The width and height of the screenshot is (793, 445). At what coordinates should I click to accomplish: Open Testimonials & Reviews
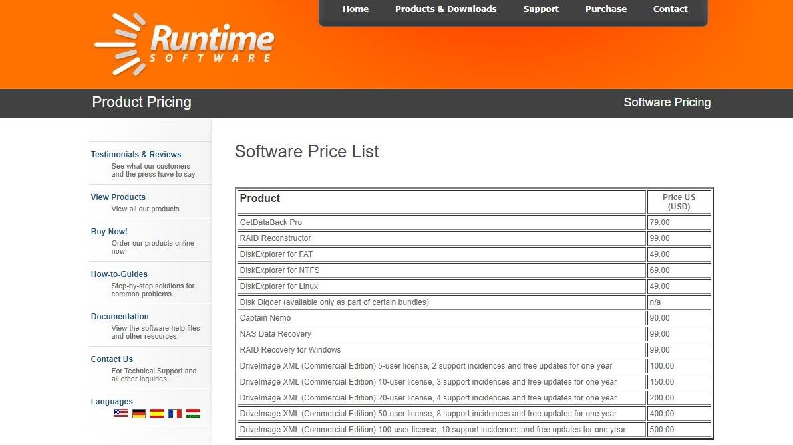tap(136, 154)
